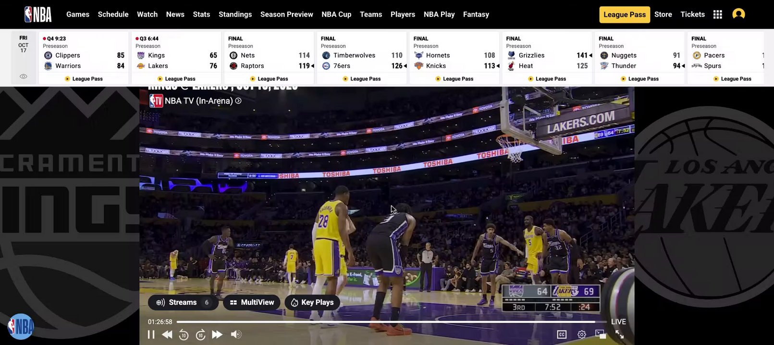The image size is (774, 345).
Task: Open video settings gear icon
Action: (581, 334)
